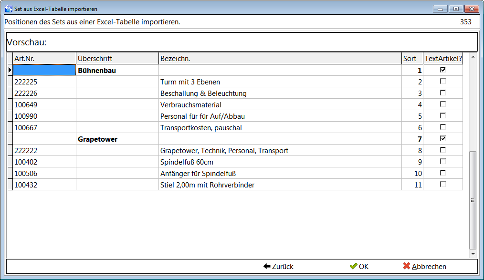
Task: Click scrollbar down arrow in preview grid
Action: point(473,254)
